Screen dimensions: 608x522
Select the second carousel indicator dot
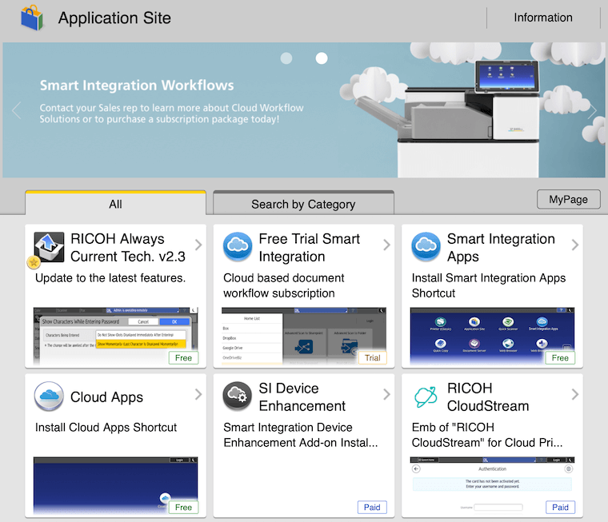(x=322, y=58)
